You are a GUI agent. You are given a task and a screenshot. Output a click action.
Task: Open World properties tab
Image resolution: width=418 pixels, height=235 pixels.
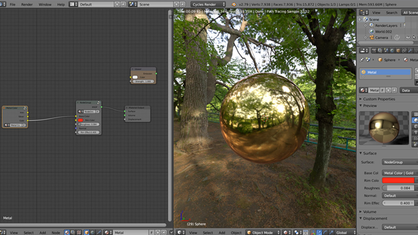pos(392,50)
